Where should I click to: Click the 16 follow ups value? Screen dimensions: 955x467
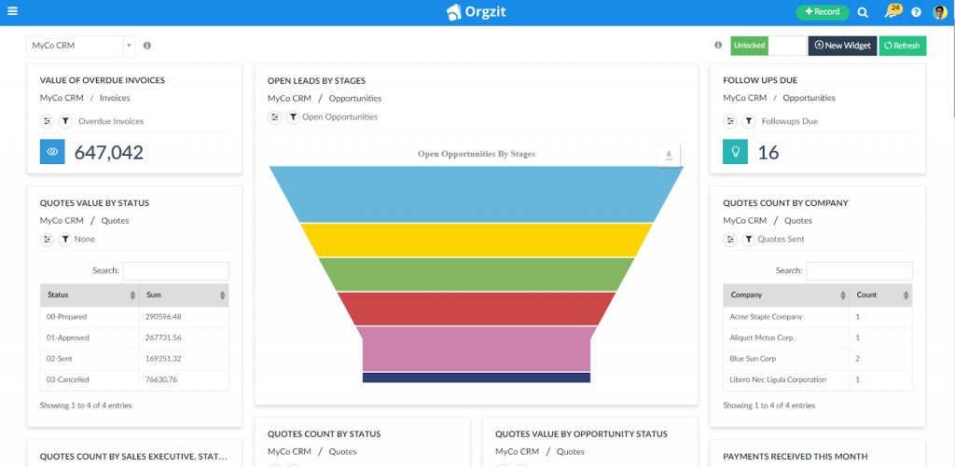coord(768,152)
